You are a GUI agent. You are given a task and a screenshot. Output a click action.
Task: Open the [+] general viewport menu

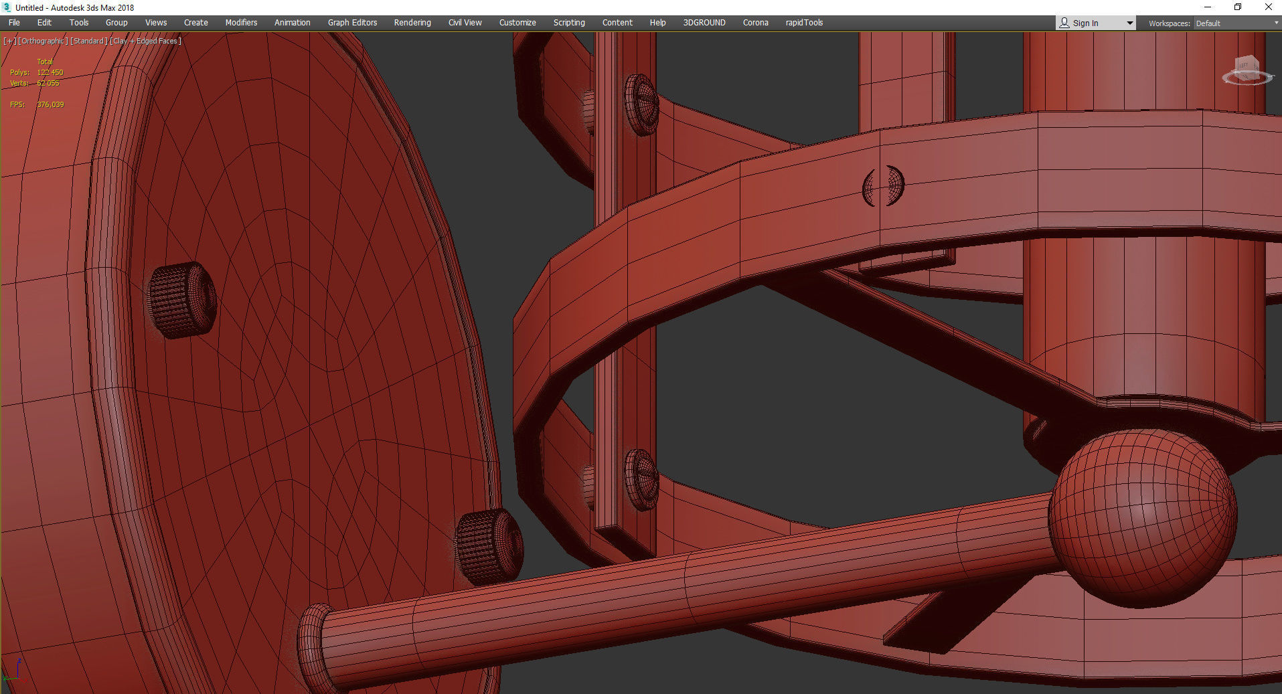(10, 41)
